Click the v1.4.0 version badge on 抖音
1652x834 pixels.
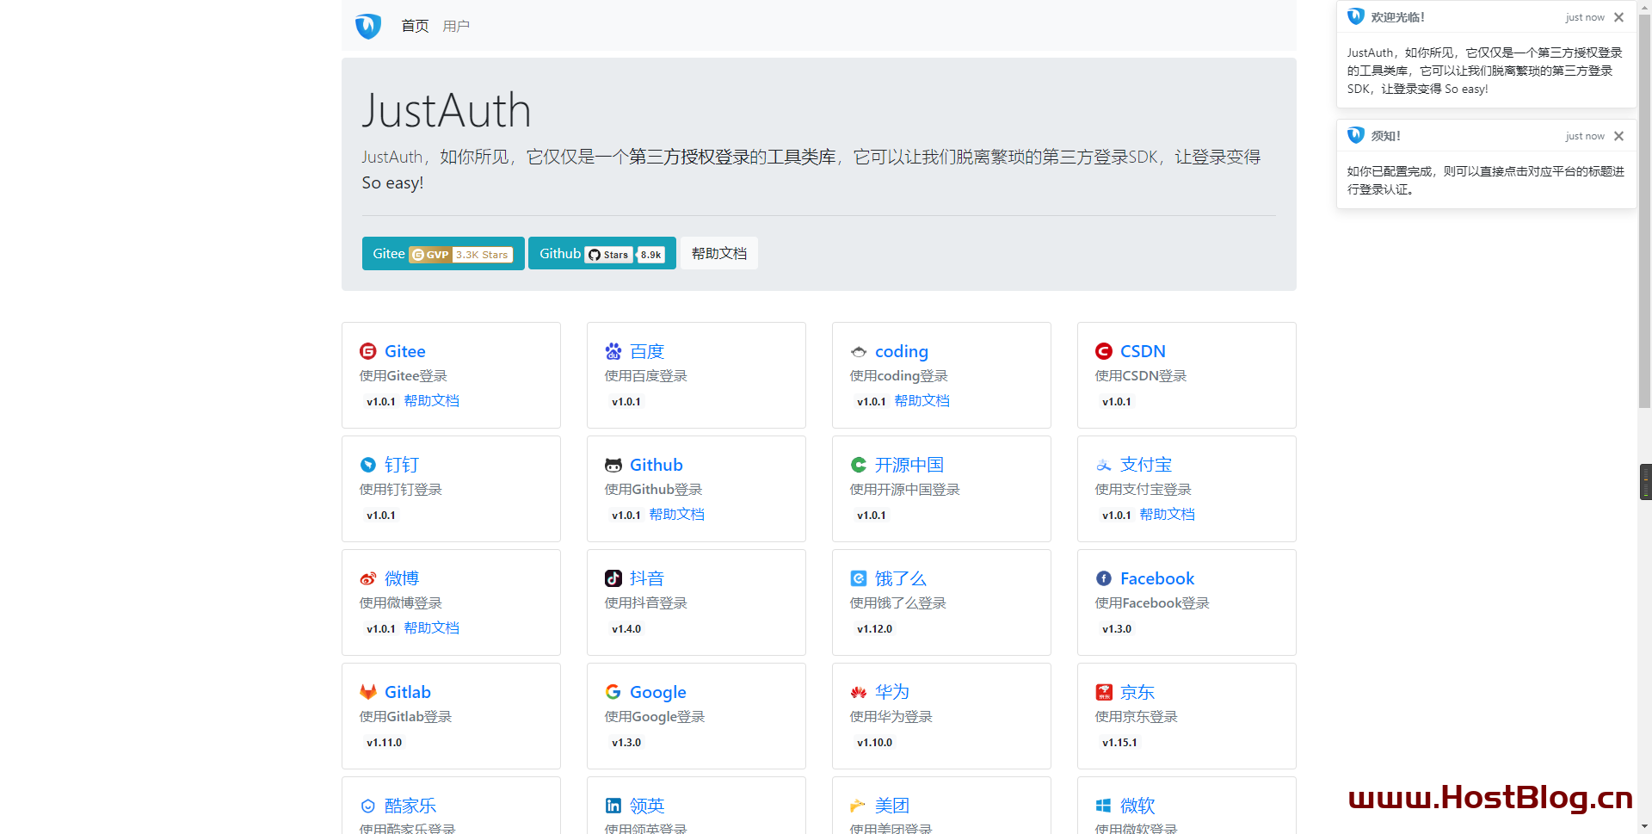tap(626, 629)
